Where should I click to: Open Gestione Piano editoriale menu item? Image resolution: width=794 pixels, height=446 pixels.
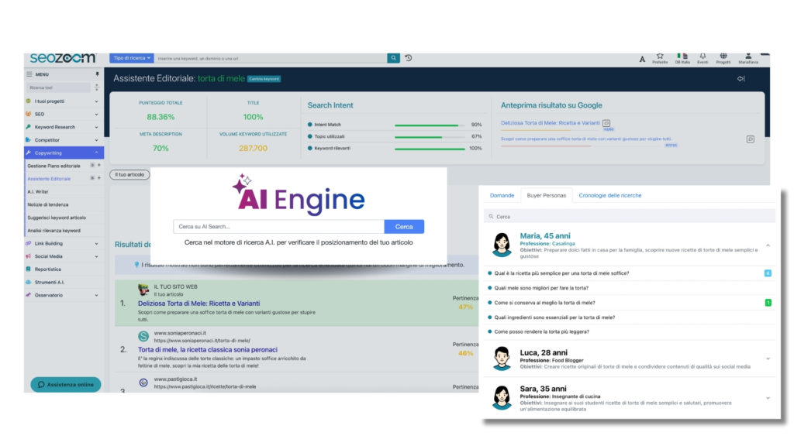(54, 166)
